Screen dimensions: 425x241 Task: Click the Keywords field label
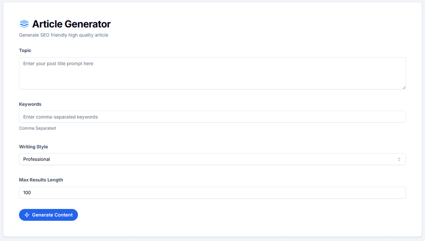click(30, 104)
